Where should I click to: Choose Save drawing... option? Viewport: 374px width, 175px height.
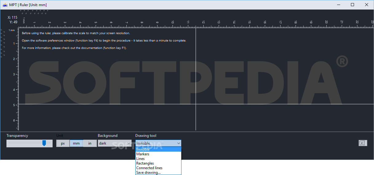[158, 173]
